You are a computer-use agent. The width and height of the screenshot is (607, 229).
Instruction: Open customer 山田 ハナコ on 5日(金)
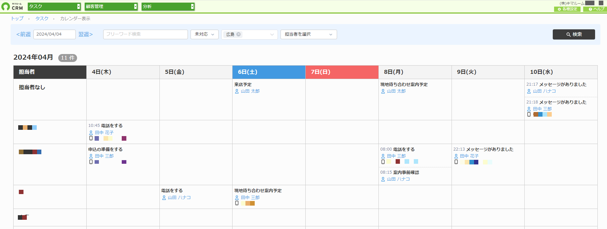[x=179, y=198]
